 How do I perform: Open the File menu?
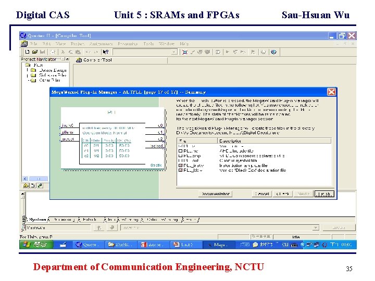pos(33,44)
